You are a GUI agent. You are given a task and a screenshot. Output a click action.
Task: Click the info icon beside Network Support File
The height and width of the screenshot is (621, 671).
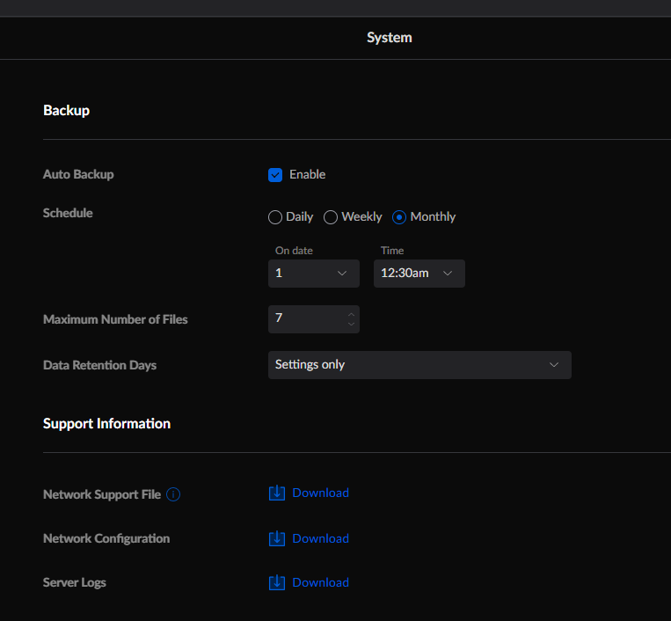173,494
